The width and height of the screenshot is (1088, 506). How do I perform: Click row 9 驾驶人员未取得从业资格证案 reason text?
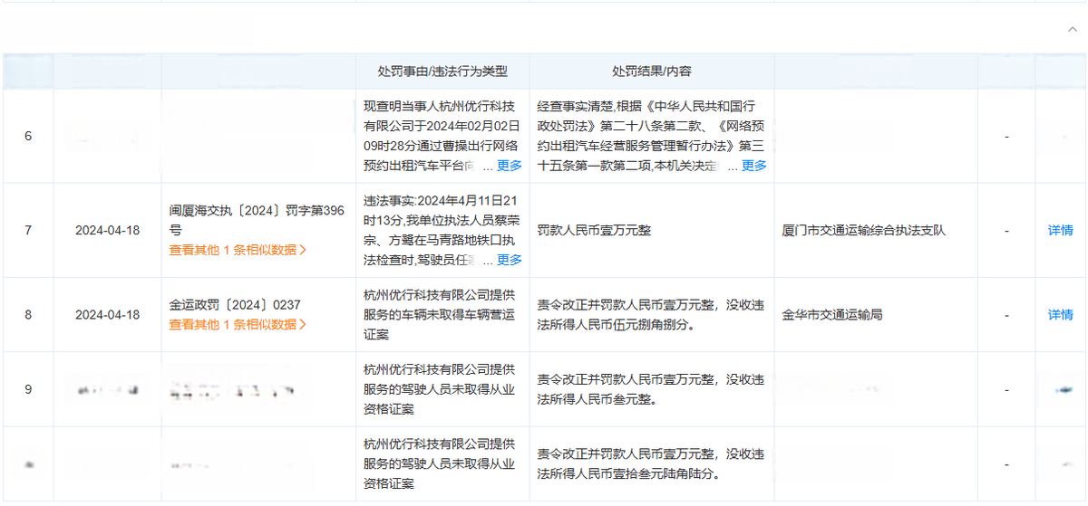(439, 389)
